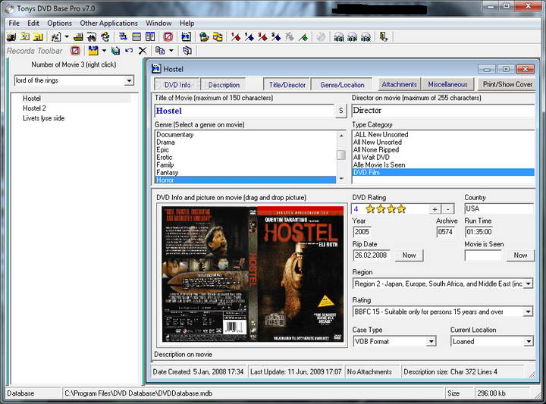Click the binoculars search icon in main toolbar
Image resolution: width=546 pixels, height=404 pixels.
point(92,36)
